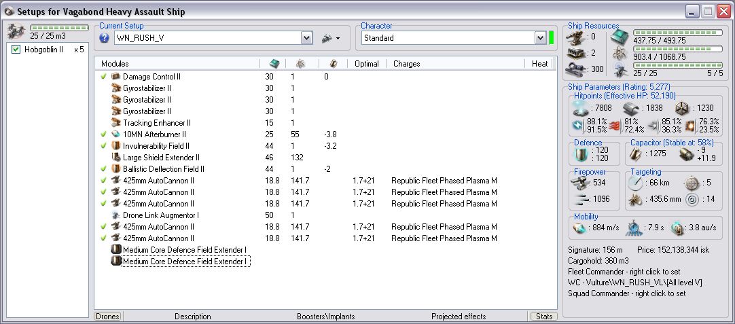Click the Cargohold: 360 m3 text
The width and height of the screenshot is (735, 324).
pos(598,261)
